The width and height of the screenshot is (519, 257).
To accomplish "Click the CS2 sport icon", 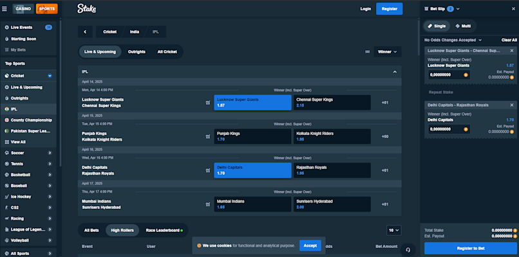I will pyautogui.click(x=7, y=208).
